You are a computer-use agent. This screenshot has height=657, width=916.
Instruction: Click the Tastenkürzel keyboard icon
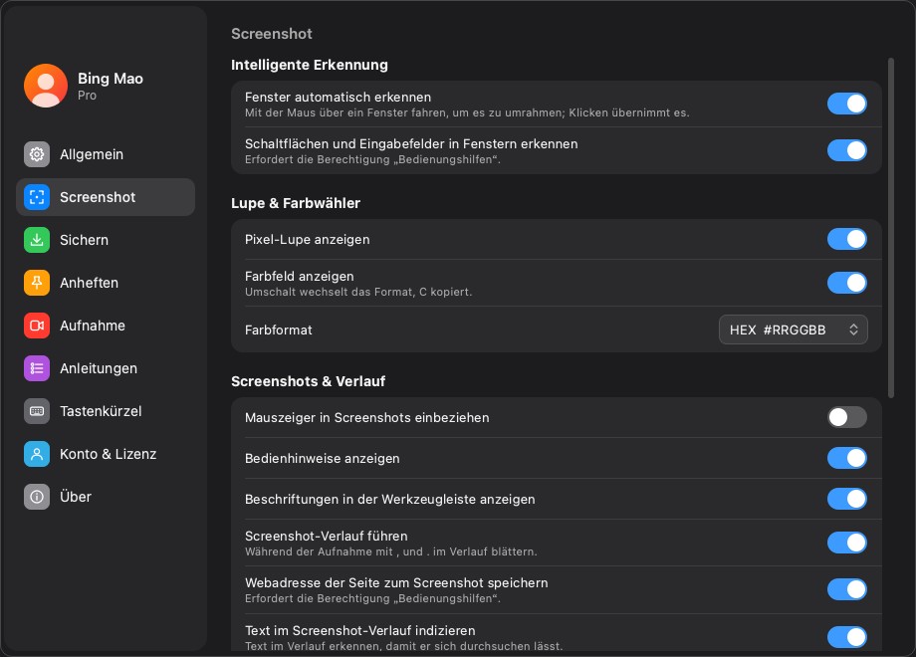pos(36,411)
